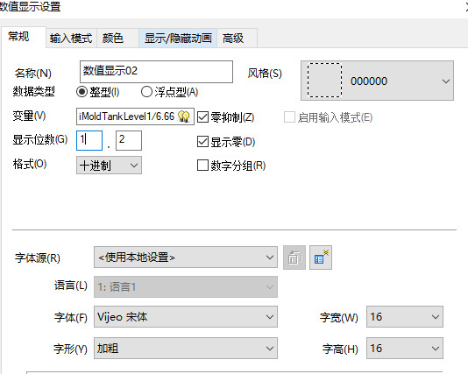Click the 名称(N) name input field
The image size is (468, 374).
(x=156, y=72)
